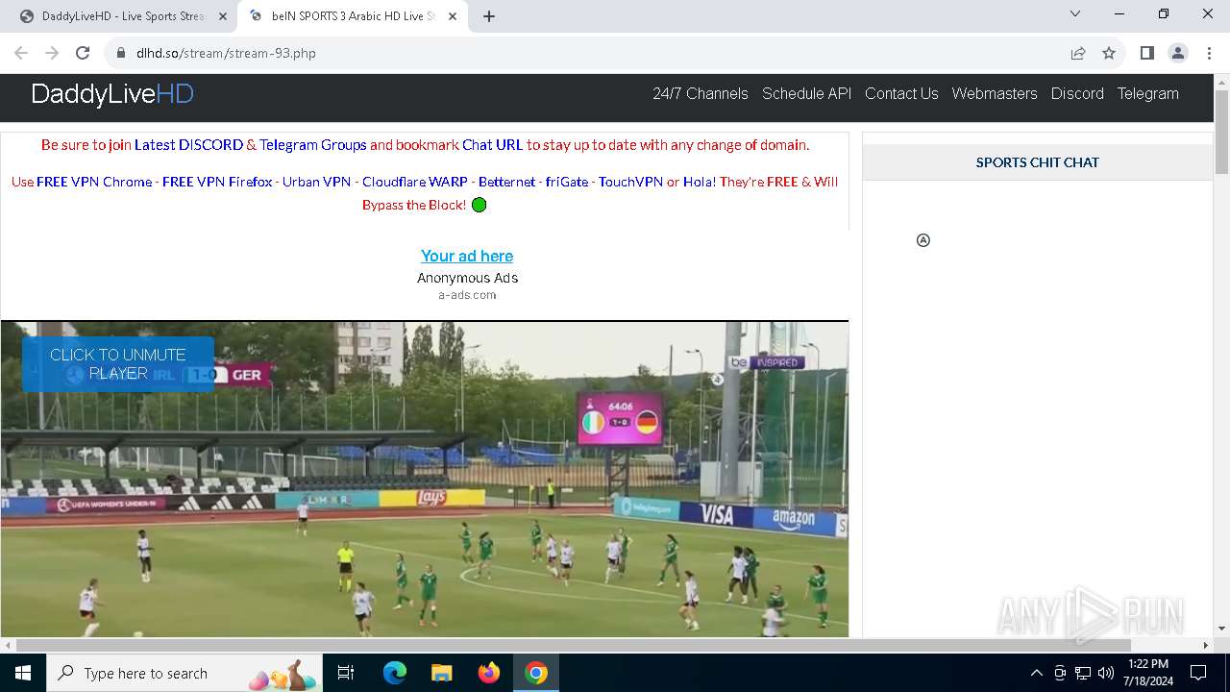This screenshot has width=1230, height=692.
Task: Toggle the browser side panel icon
Action: click(1146, 53)
